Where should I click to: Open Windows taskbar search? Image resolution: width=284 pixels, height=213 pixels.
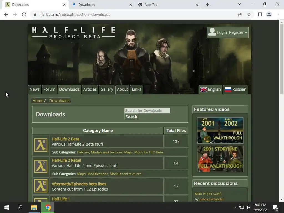click(20, 207)
